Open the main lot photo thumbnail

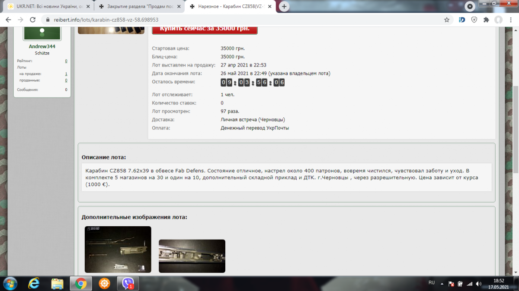click(x=111, y=30)
